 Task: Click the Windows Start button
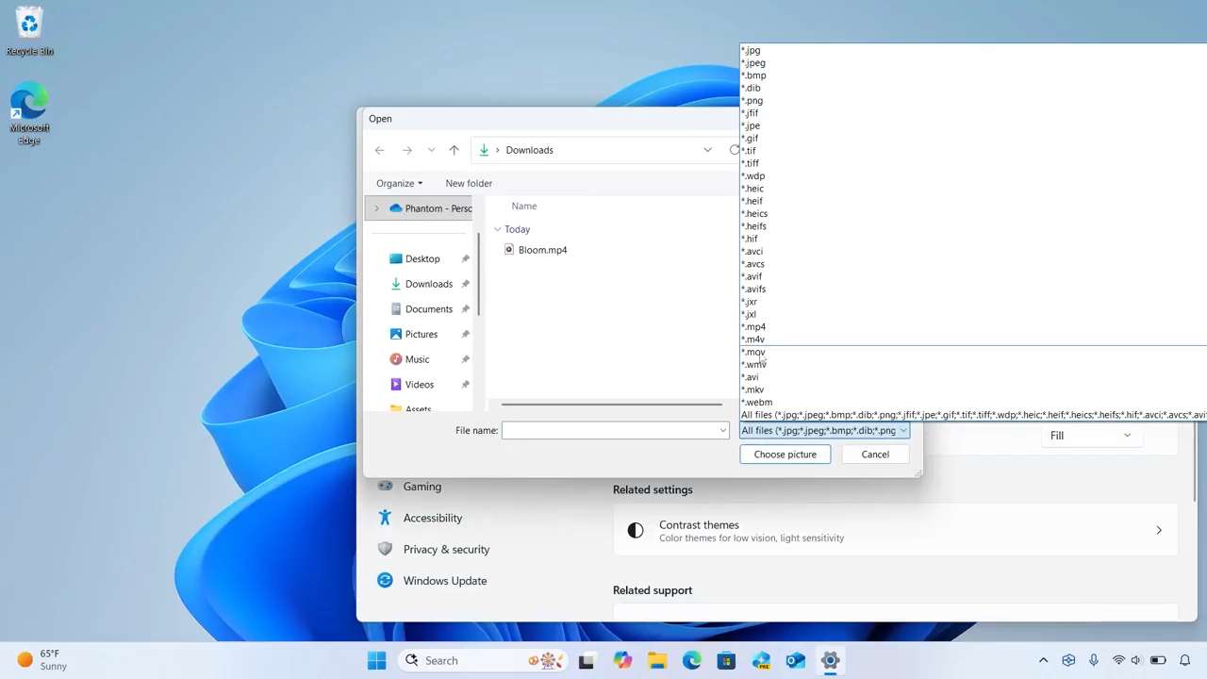tap(376, 660)
